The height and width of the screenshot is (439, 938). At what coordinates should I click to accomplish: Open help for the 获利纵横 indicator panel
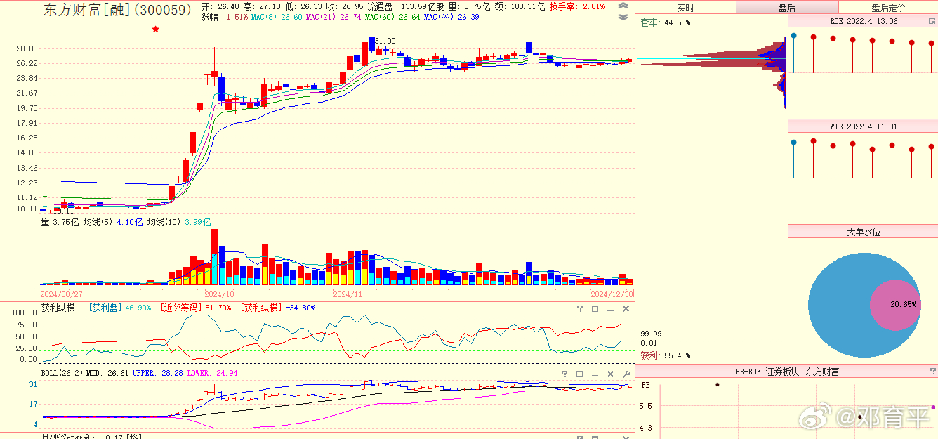click(580, 308)
